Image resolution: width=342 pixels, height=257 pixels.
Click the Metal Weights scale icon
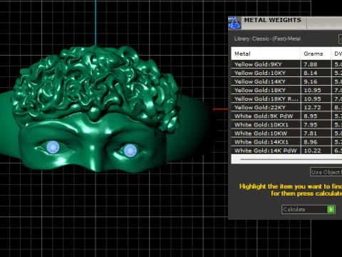(234, 23)
